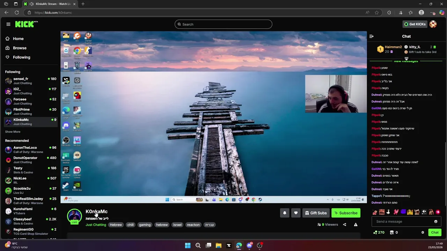Open FlintPrime followed channel
Screen dimensions: 447x251
pos(31,112)
